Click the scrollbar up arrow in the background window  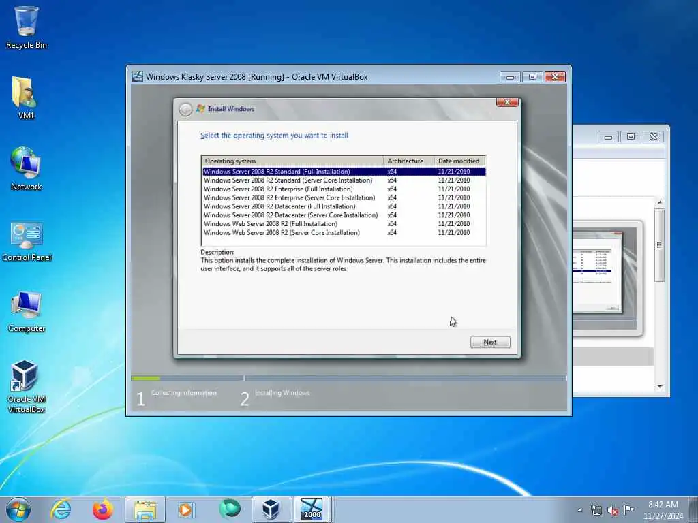click(x=660, y=202)
